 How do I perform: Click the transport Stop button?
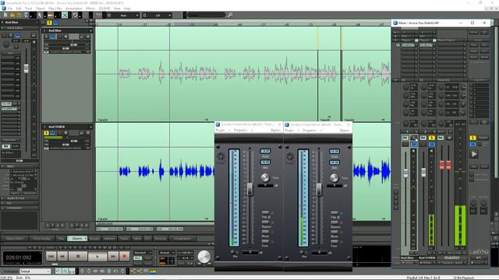(78, 256)
